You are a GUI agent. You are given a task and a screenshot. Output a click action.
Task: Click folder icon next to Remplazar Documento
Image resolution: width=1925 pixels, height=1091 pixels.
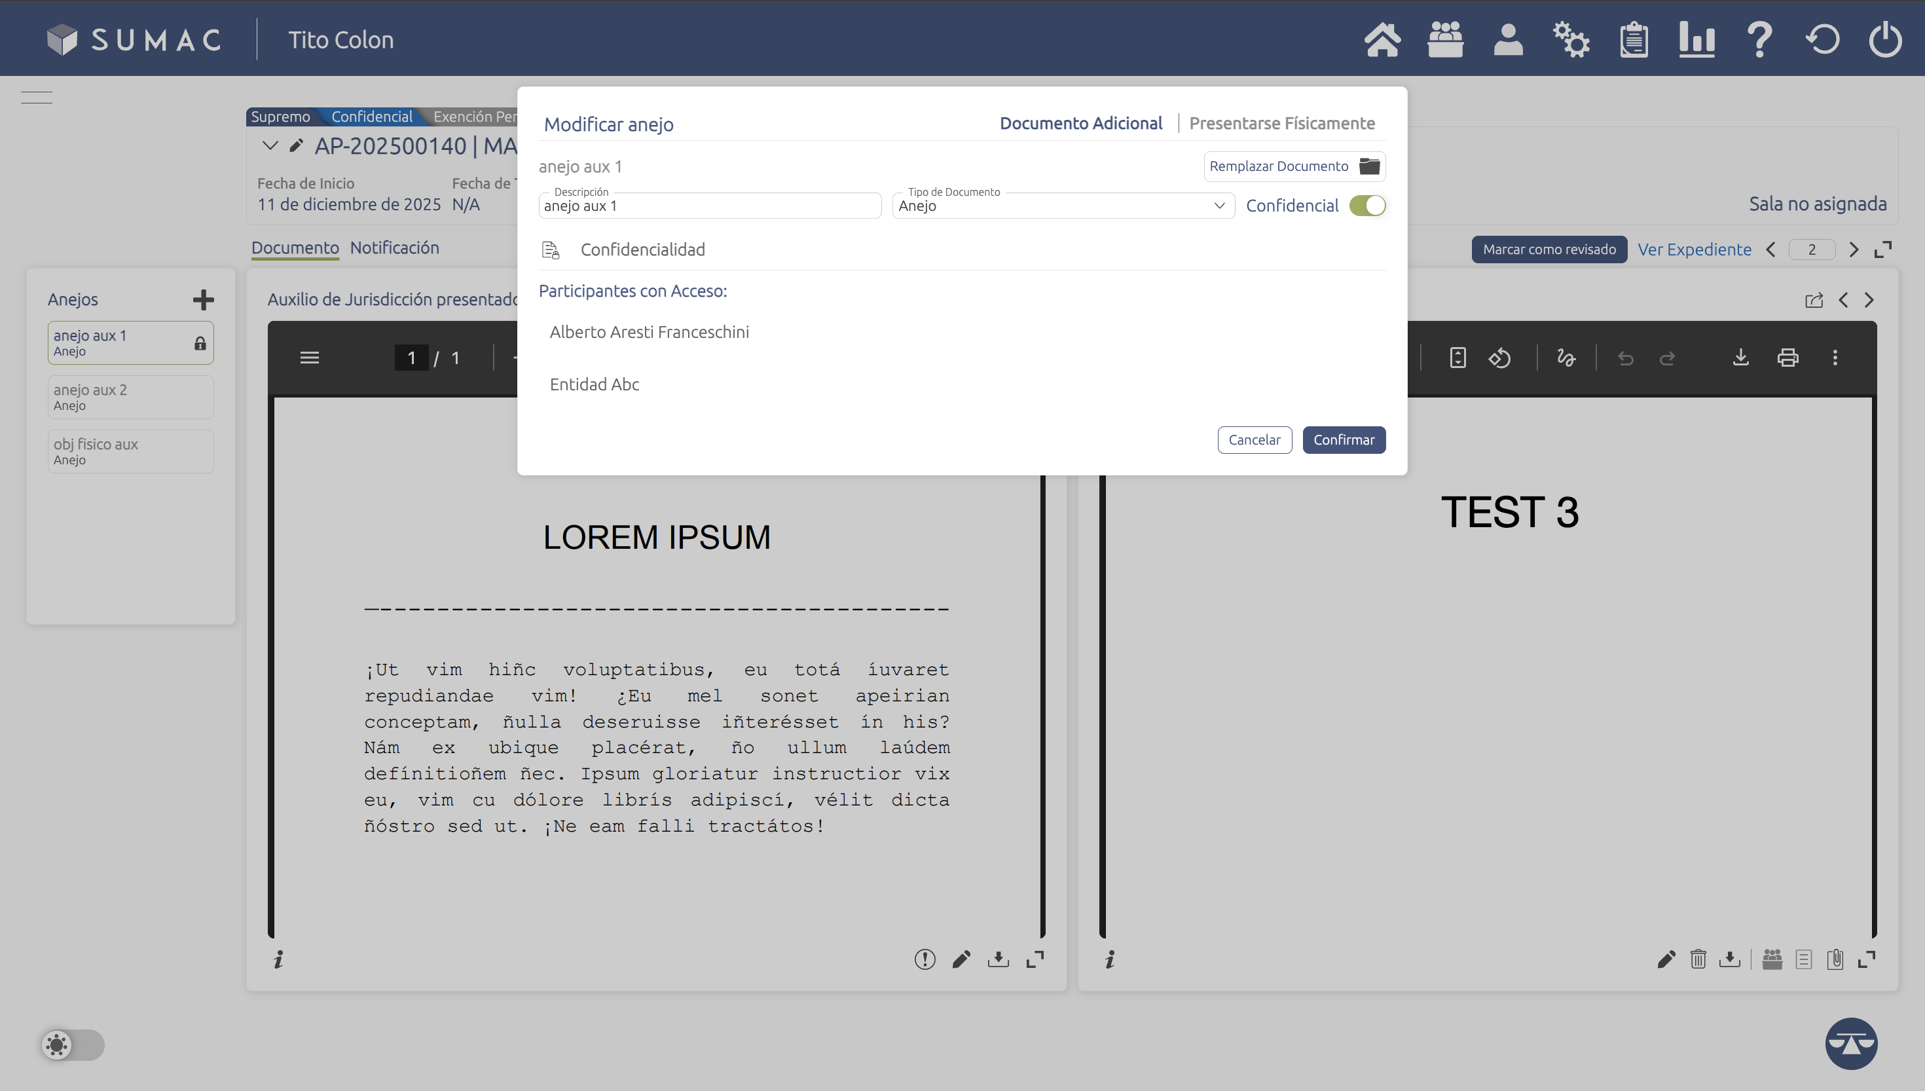(1369, 166)
